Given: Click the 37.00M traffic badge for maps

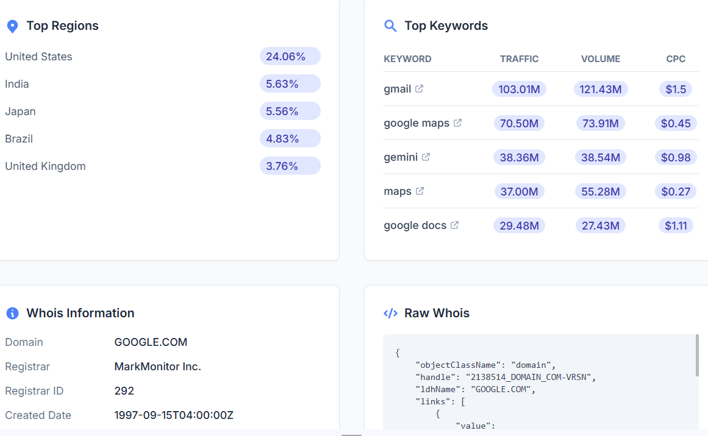Looking at the screenshot, I should tap(519, 191).
